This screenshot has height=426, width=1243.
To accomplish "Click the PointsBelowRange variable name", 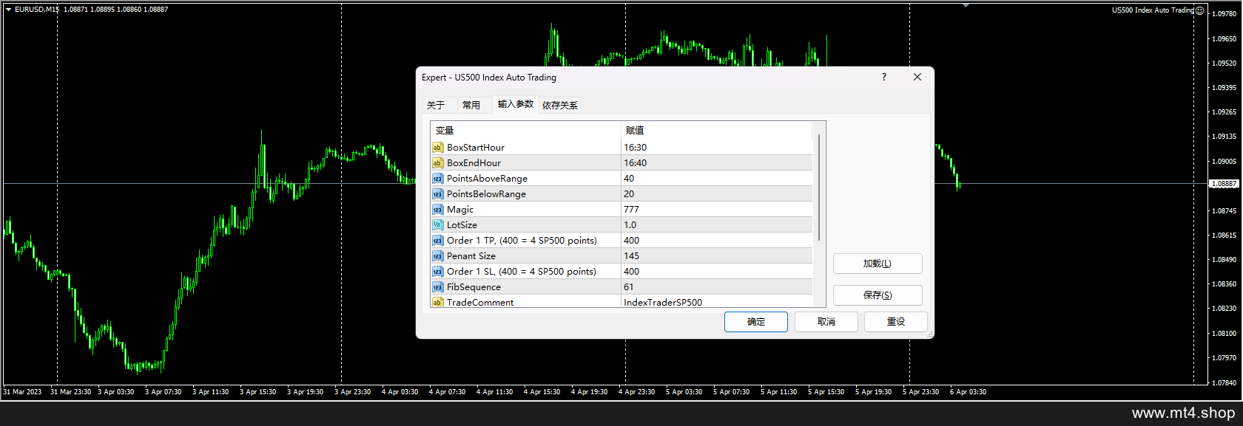I will [486, 194].
